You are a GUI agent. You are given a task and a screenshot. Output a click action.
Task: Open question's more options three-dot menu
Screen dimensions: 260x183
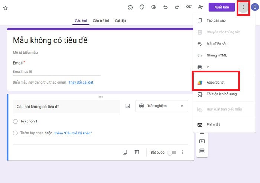[182, 152]
